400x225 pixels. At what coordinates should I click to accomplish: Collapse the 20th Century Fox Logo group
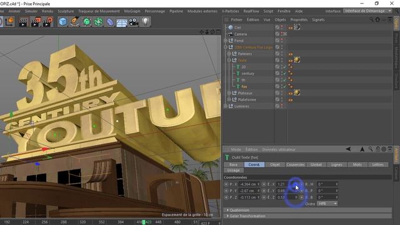pyautogui.click(x=226, y=47)
